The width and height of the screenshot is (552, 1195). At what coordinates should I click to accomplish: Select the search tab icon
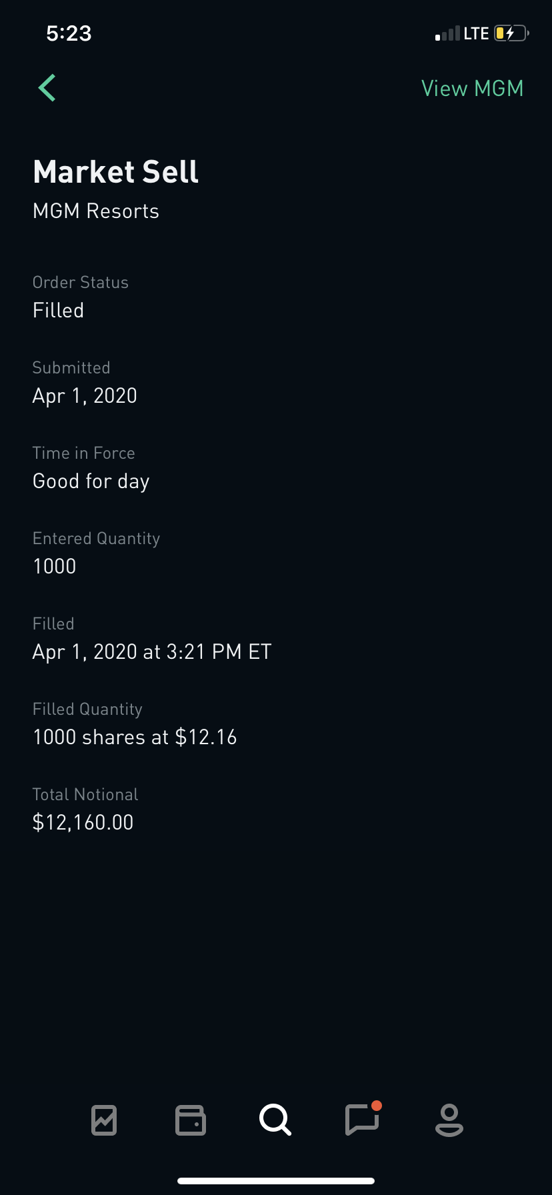coord(275,1120)
